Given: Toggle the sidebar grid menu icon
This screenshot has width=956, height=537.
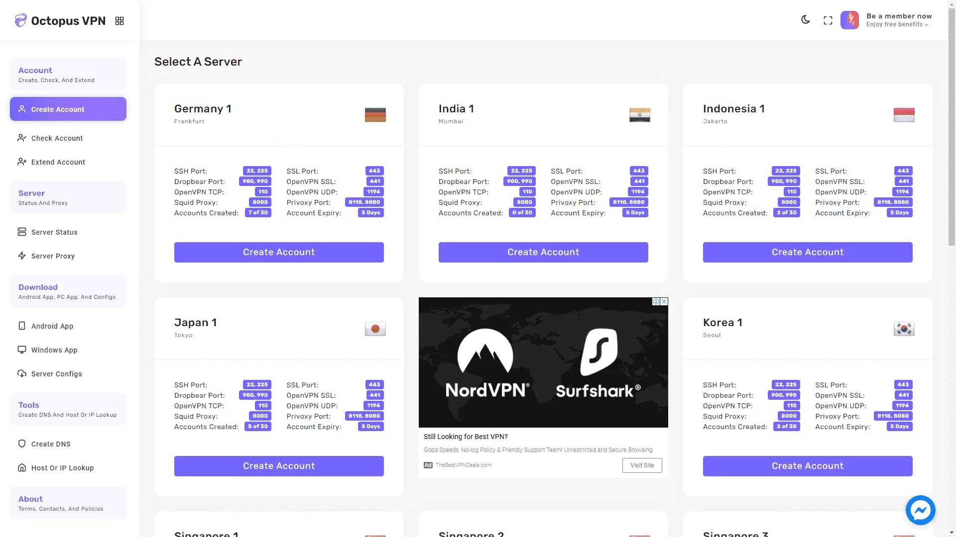Looking at the screenshot, I should click(x=119, y=21).
